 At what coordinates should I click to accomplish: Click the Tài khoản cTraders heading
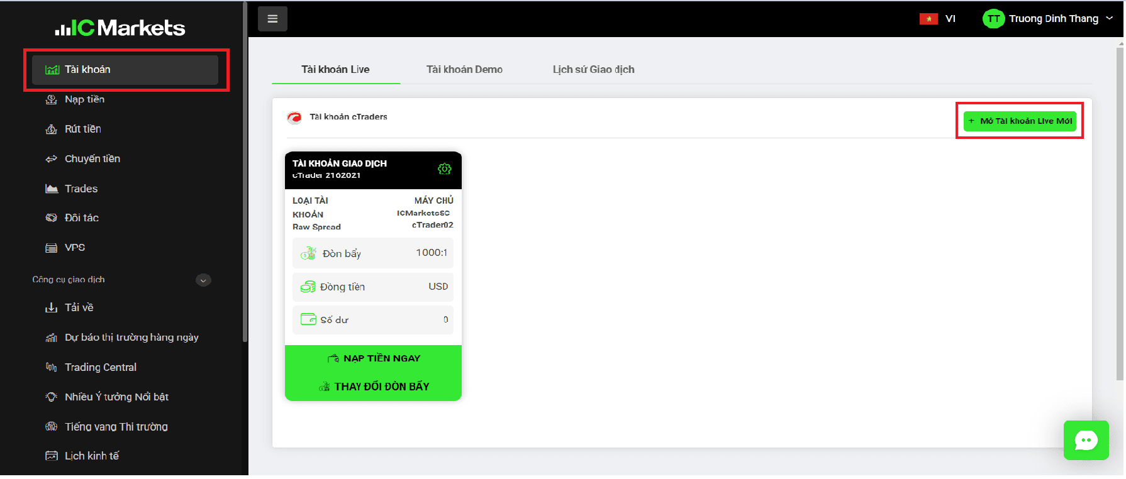(x=348, y=117)
